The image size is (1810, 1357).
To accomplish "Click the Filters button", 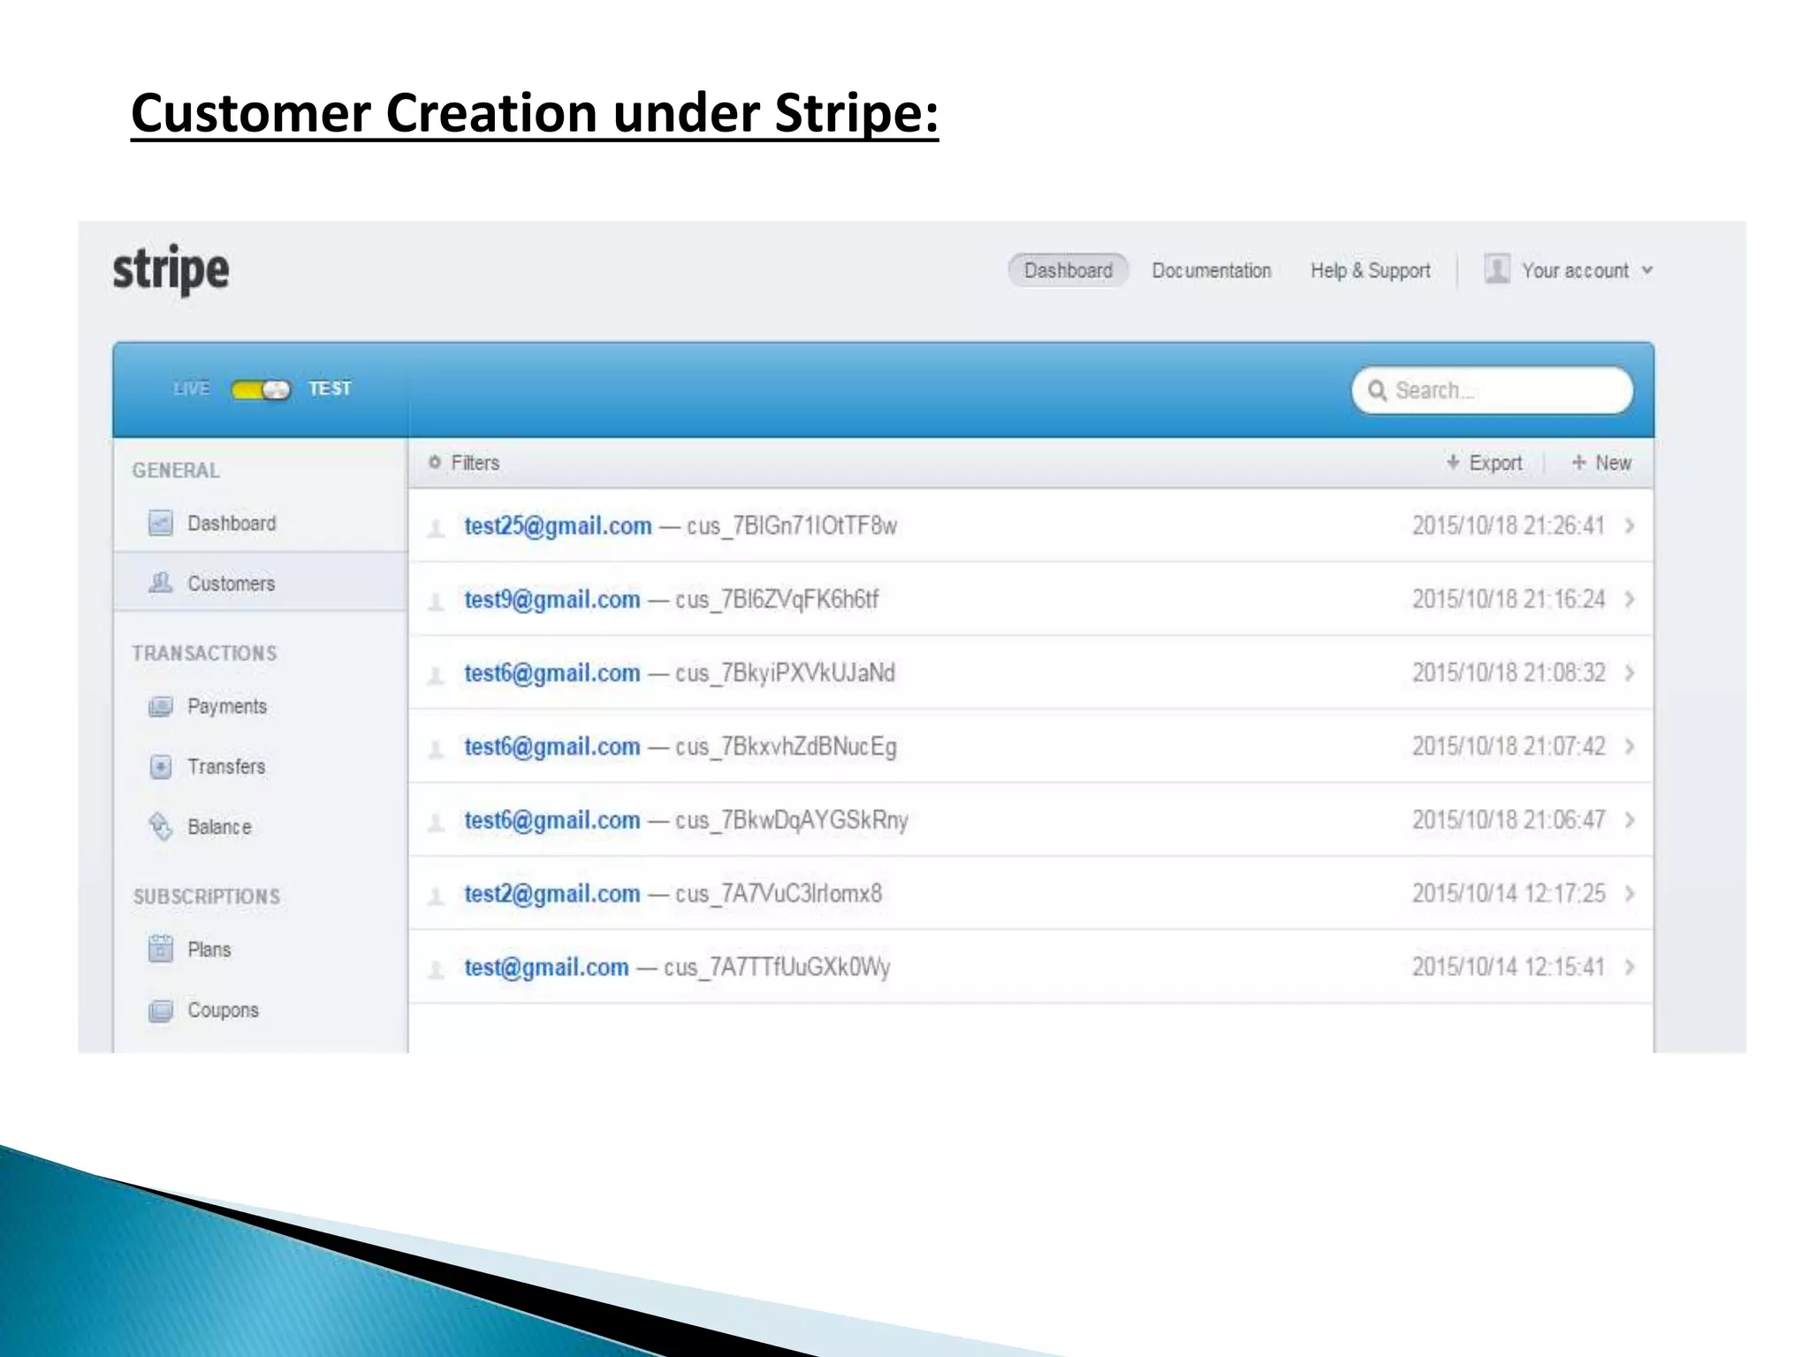I will point(464,462).
